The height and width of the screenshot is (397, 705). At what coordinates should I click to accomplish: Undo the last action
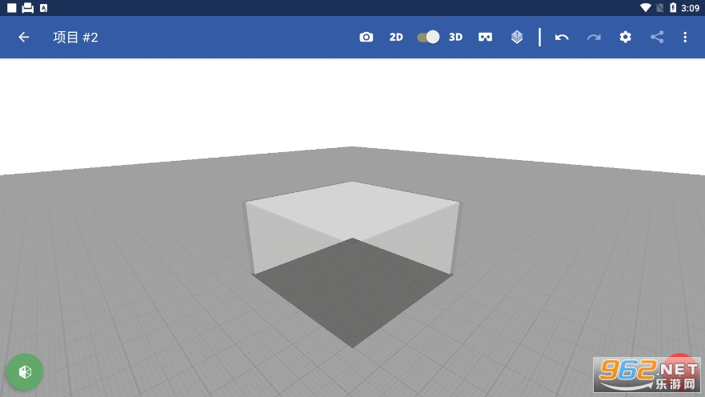(x=562, y=37)
